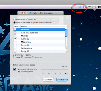Click the grid icon at menu bar edge
The width and height of the screenshot is (101, 91).
click(x=99, y=7)
